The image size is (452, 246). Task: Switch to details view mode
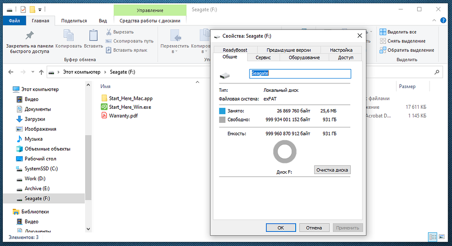[x=432, y=237]
